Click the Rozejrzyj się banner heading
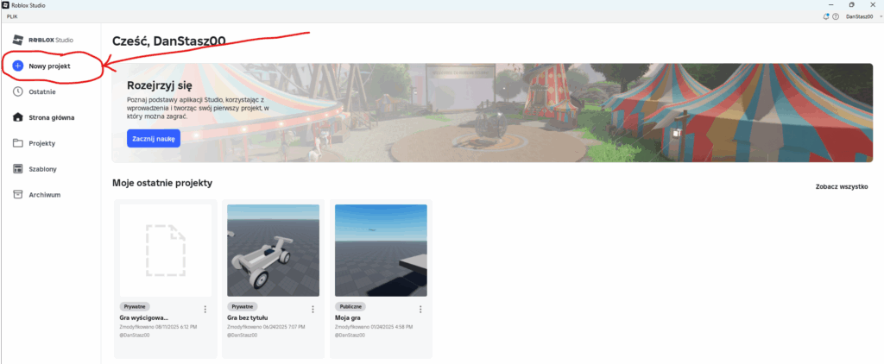Image resolution: width=884 pixels, height=364 pixels. tap(160, 86)
